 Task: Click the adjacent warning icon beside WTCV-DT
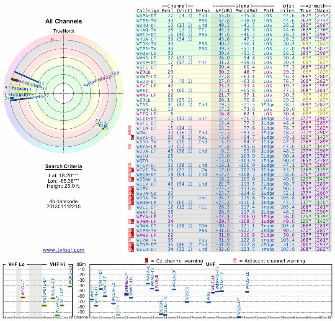(x=129, y=165)
